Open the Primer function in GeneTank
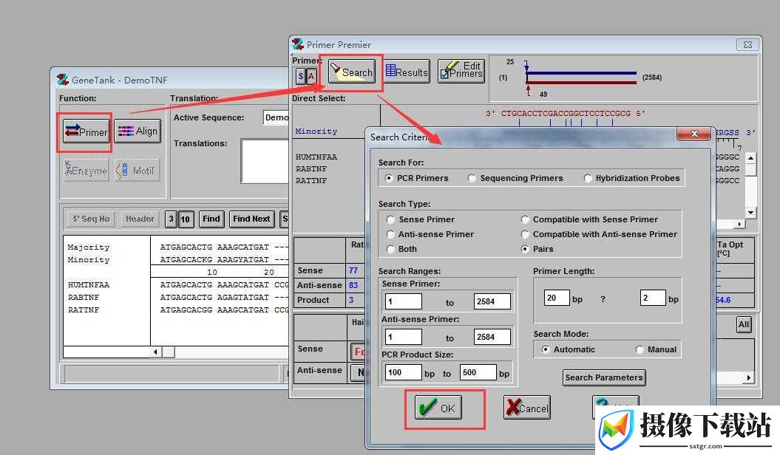The image size is (780, 455). [86, 131]
